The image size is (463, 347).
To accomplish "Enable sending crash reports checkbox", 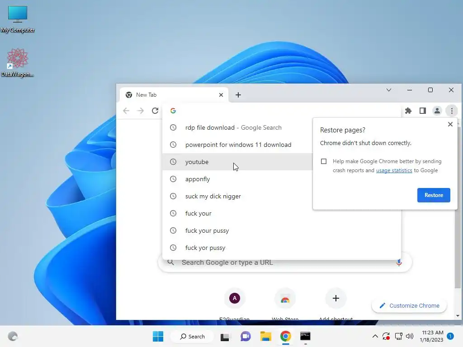I will click(x=324, y=161).
